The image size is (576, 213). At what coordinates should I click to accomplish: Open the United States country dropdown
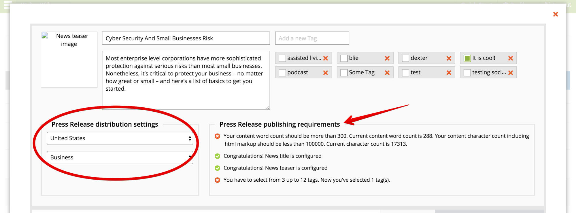click(x=120, y=138)
